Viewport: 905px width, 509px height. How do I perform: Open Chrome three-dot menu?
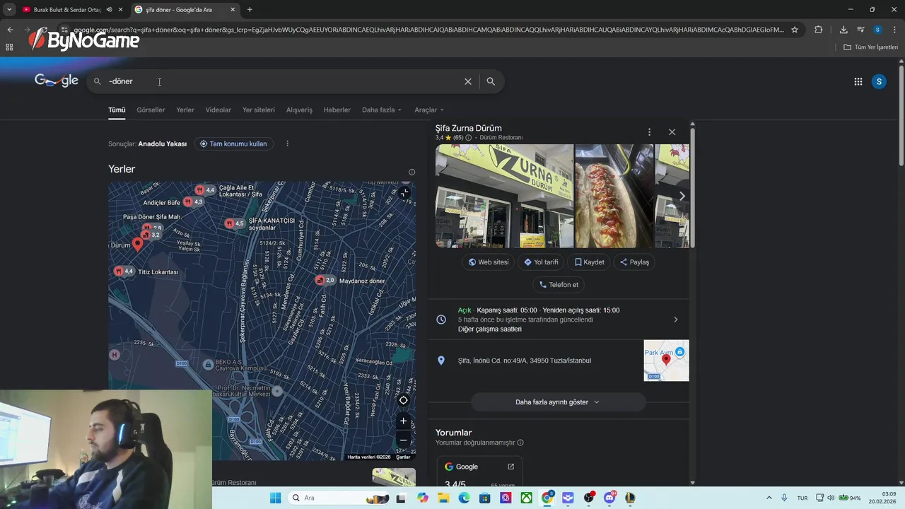coord(894,30)
